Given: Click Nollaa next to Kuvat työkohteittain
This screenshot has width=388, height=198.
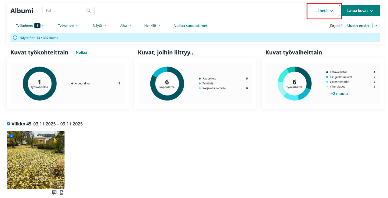Looking at the screenshot, I should (x=81, y=52).
